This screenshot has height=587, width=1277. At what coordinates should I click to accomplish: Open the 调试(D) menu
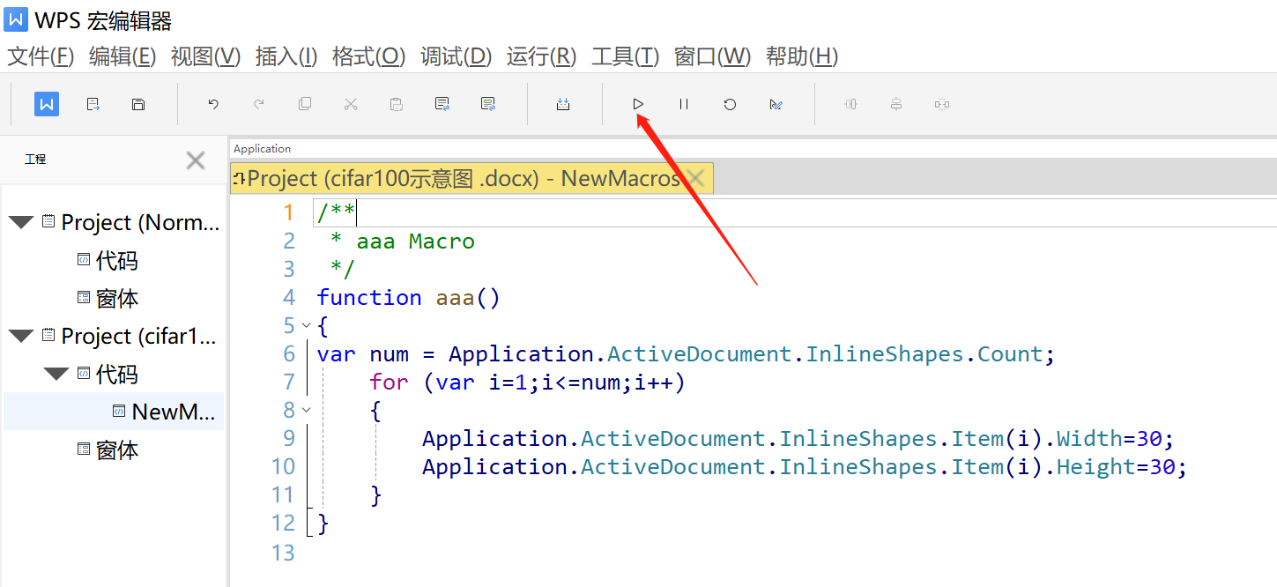[x=456, y=57]
